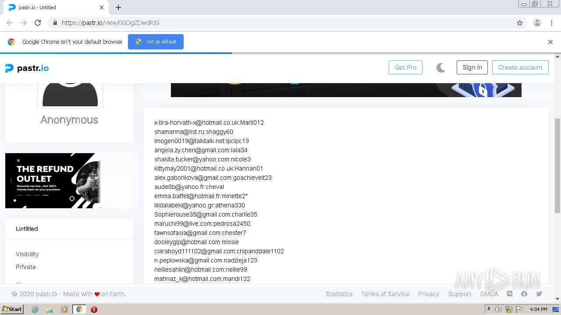Close the pastr.io - Untitled tab
The width and height of the screenshot is (561, 315).
click(102, 7)
